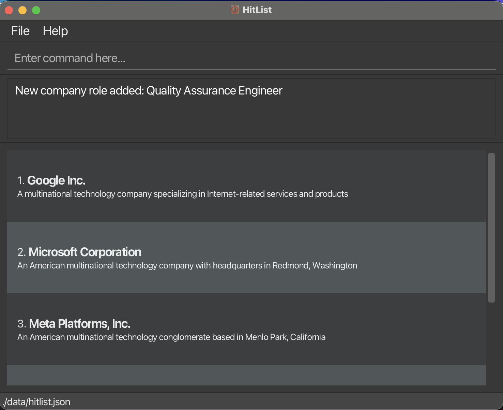
Task: Click the number 3 beside Meta Platforms
Action: [x=21, y=324]
